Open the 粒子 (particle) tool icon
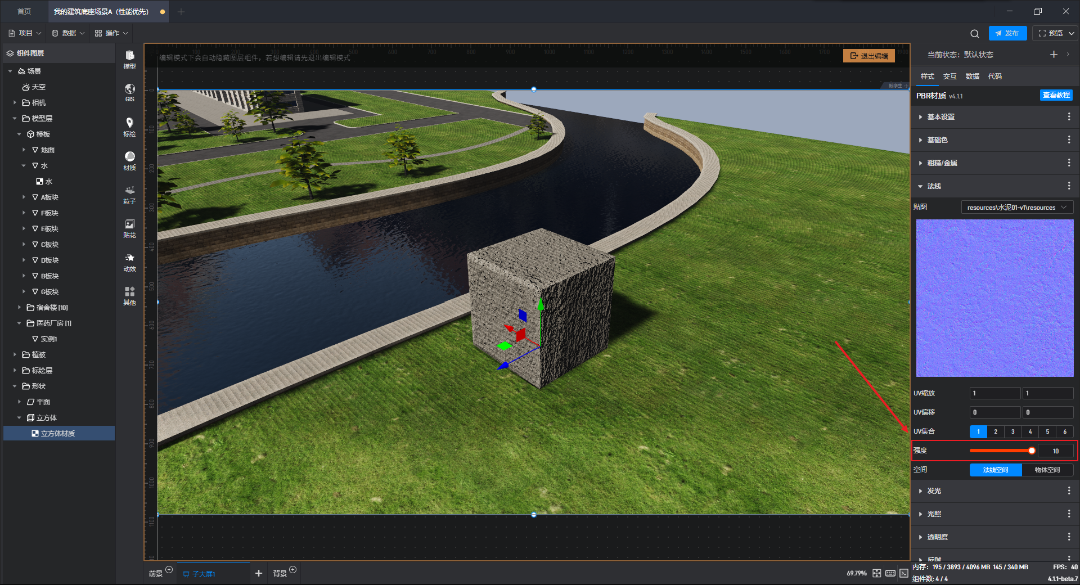The width and height of the screenshot is (1080, 585). (129, 193)
